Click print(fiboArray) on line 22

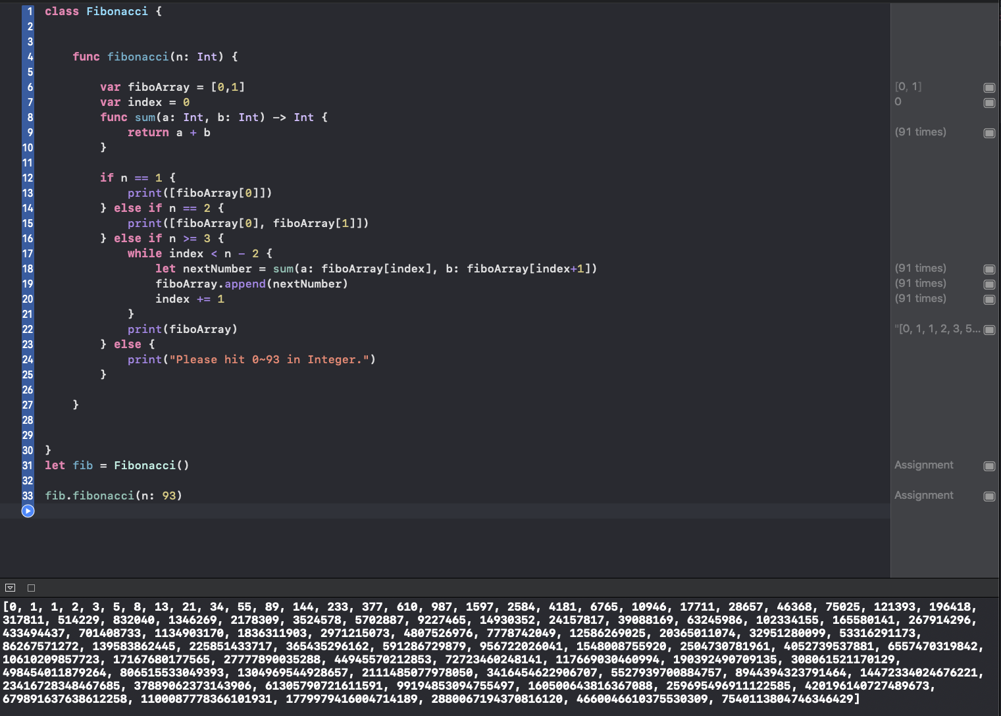pyautogui.click(x=182, y=329)
